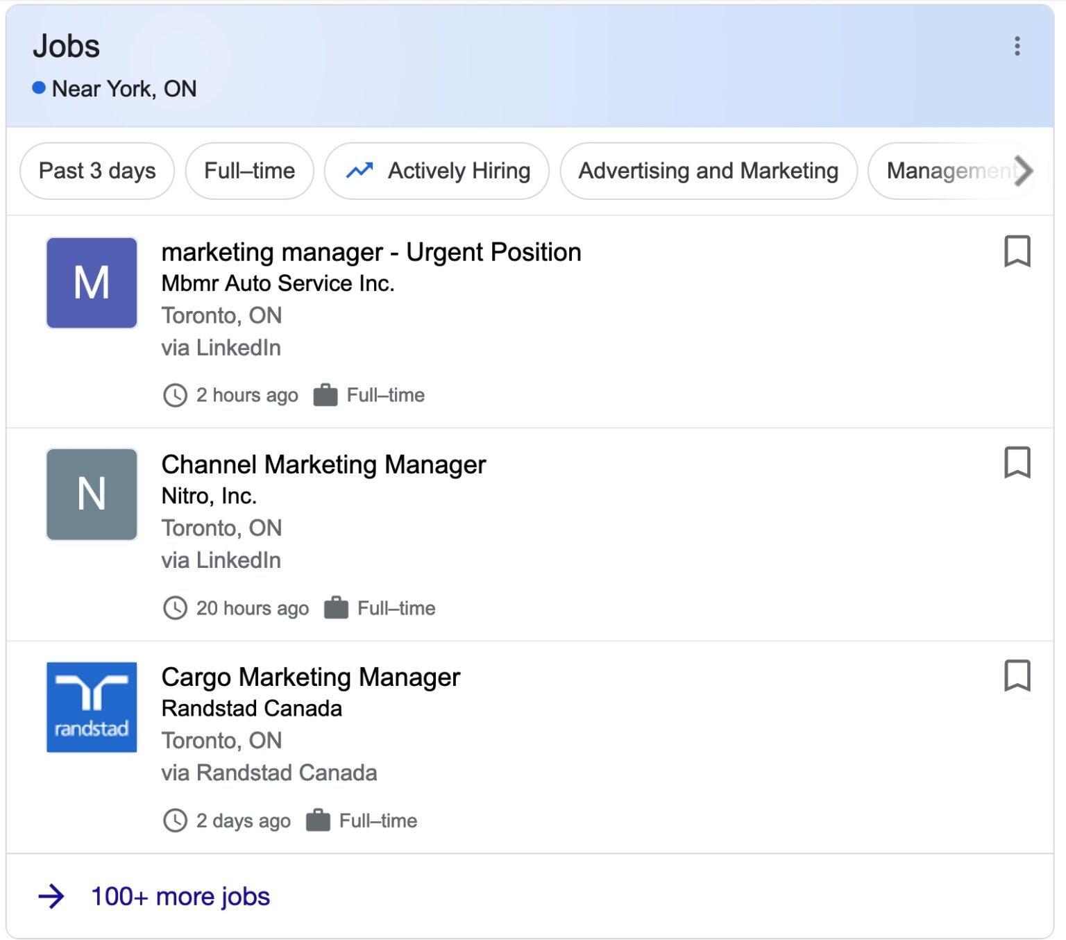Click via LinkedIn on the Nitro listing

pos(221,560)
